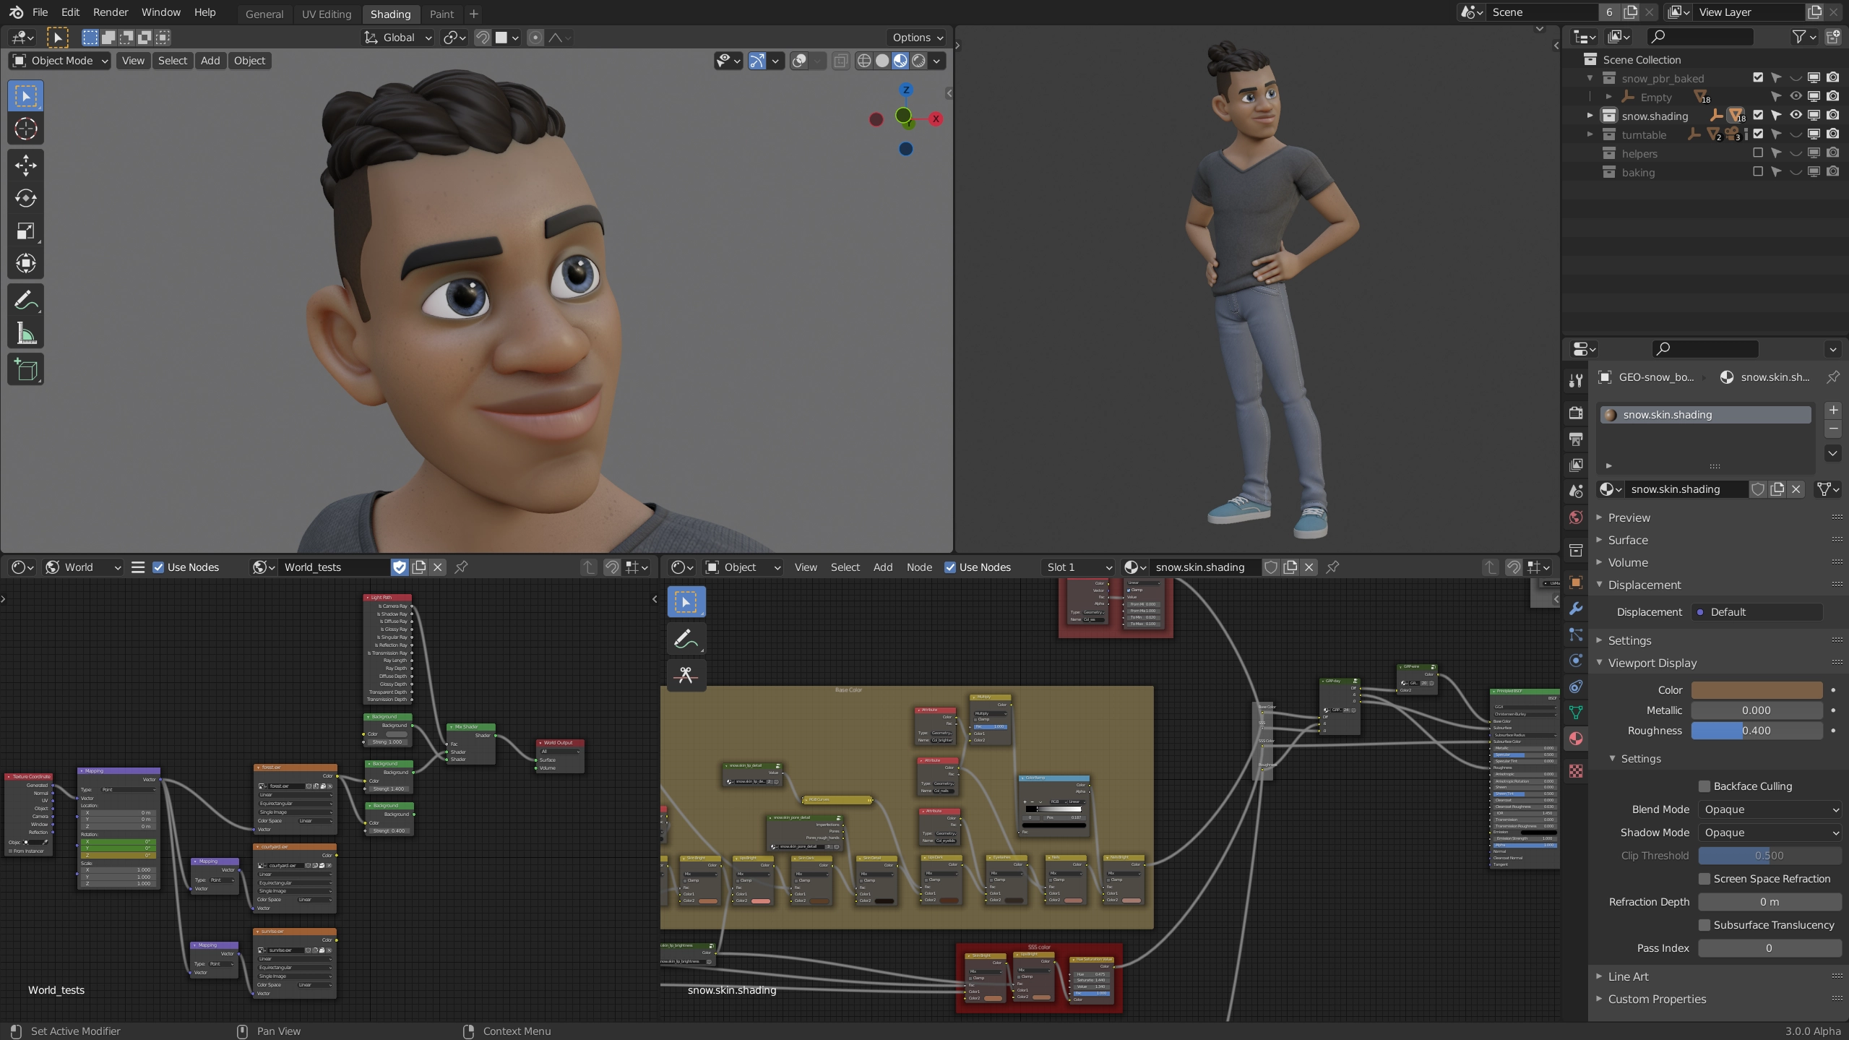Viewport: 1849px width, 1040px height.
Task: Open the Blend Mode dropdown
Action: tap(1770, 809)
